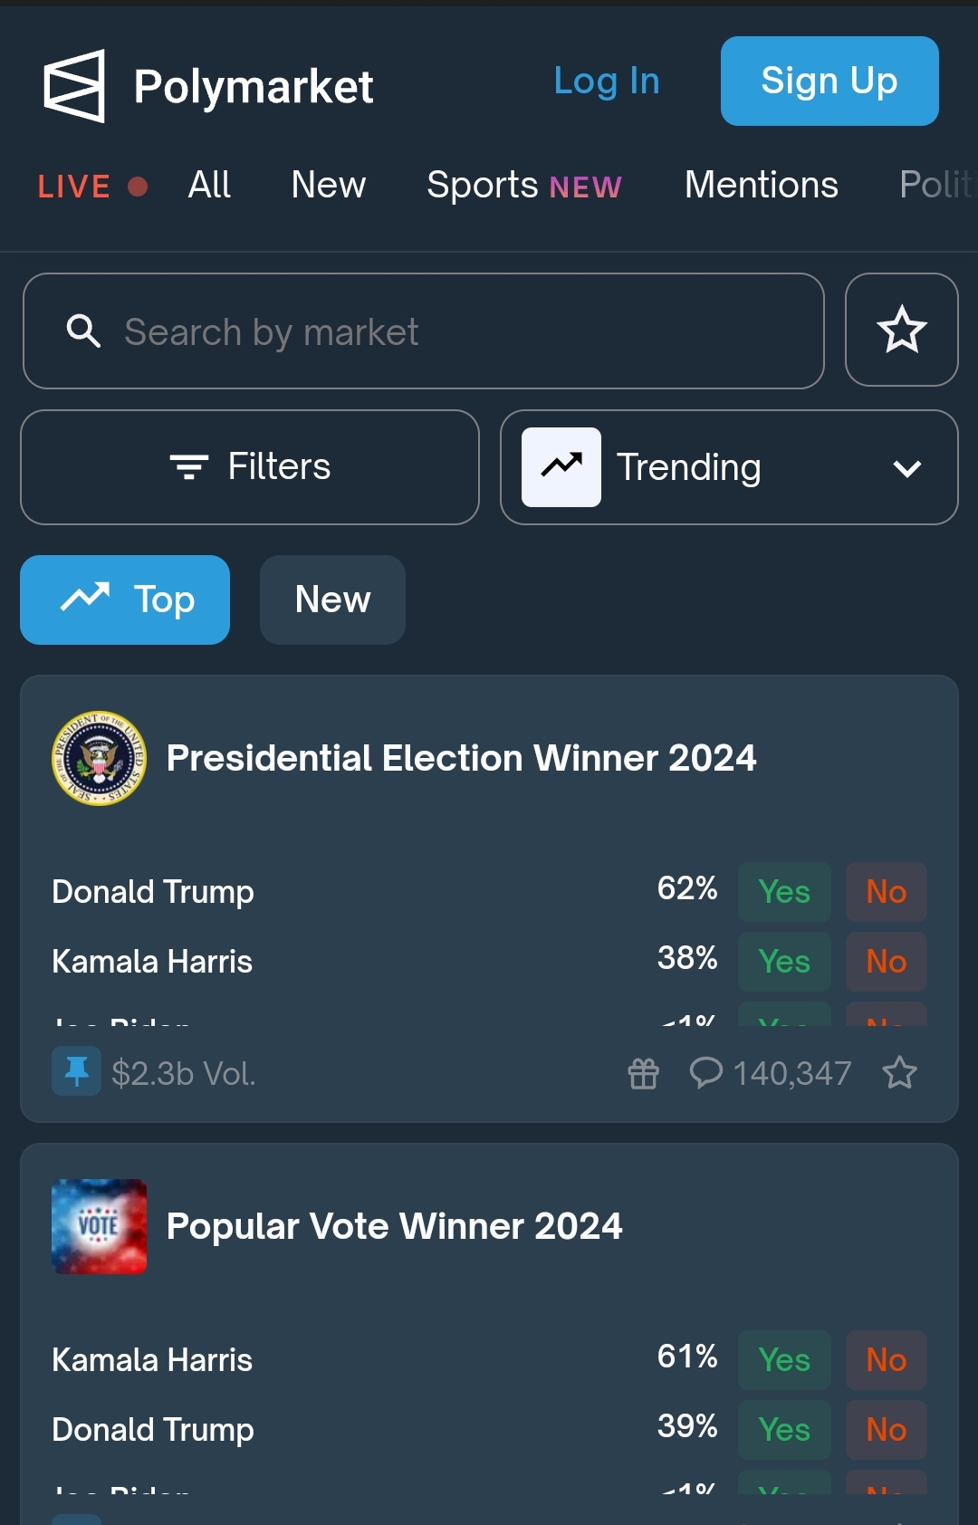Select the Top trending toggle
This screenshot has height=1525, width=978.
point(125,599)
